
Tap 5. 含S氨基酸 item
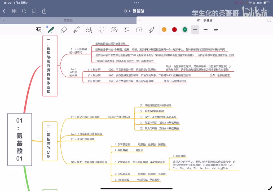point(122,180)
